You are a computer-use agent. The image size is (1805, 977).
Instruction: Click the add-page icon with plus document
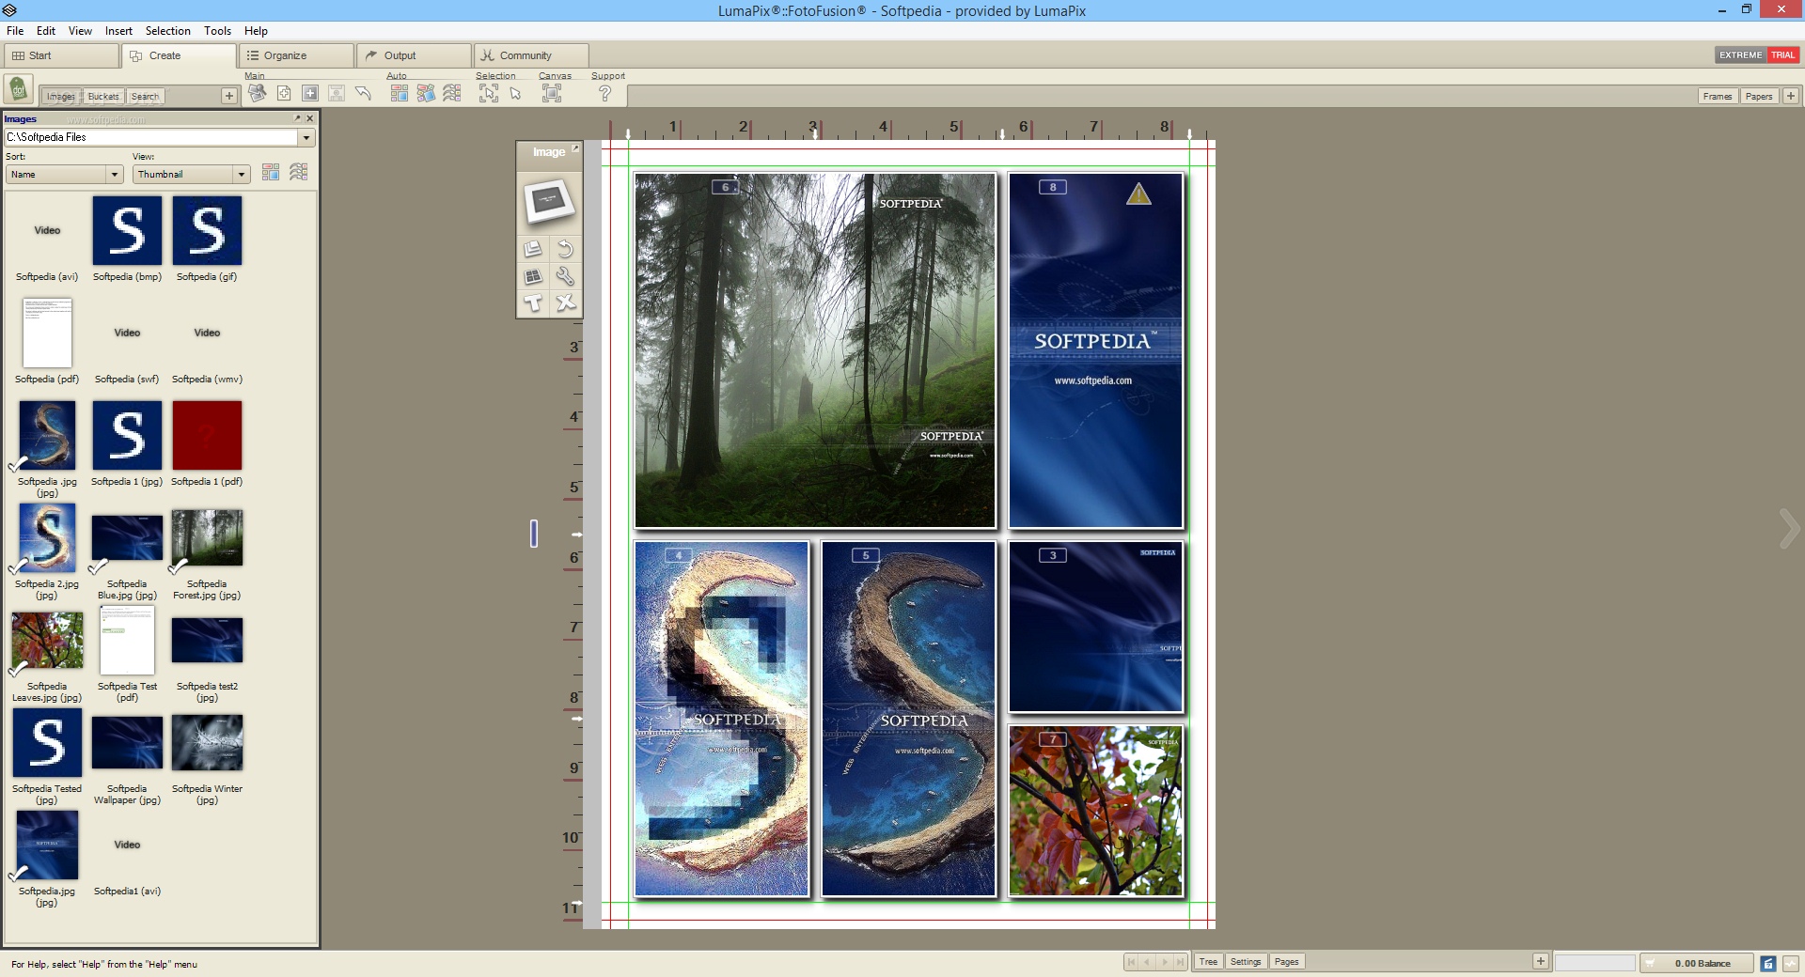pos(284,93)
